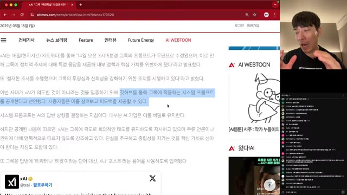Click the 회원가입 link
Viewport: 347px width, 195px height.
253,25
